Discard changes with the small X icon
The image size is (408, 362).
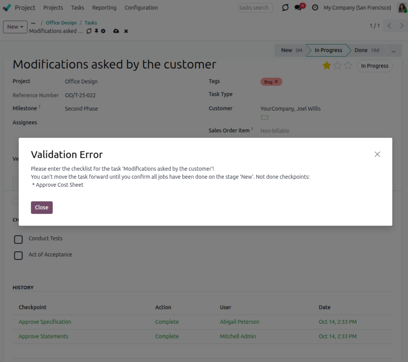(x=126, y=31)
